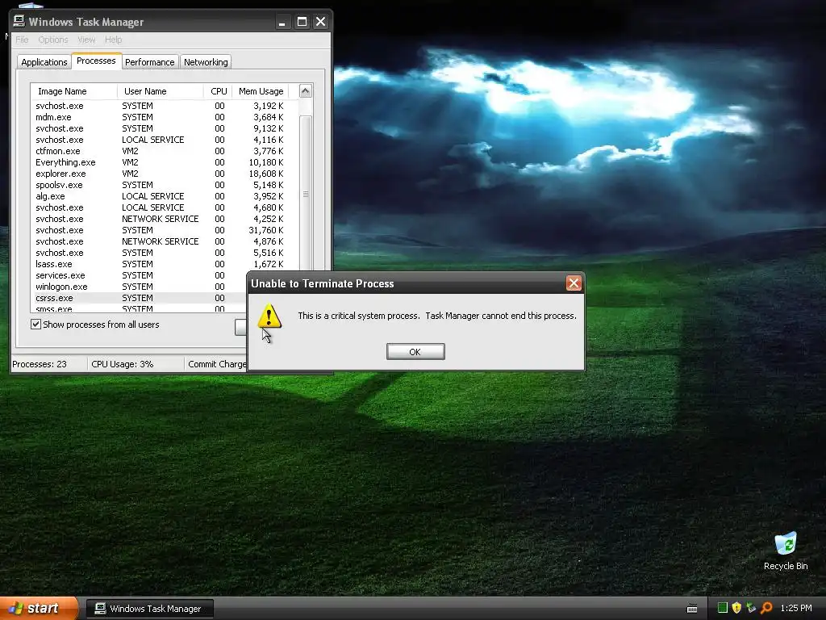
Task: Click Windows Task Manager taskbar button
Action: click(x=150, y=609)
